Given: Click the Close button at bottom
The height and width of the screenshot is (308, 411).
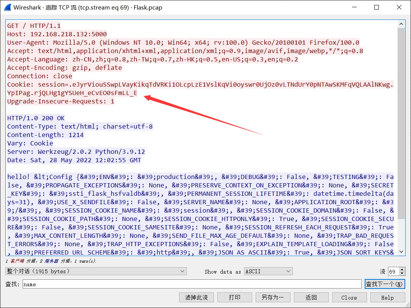Looking at the screenshot, I should point(349,297).
